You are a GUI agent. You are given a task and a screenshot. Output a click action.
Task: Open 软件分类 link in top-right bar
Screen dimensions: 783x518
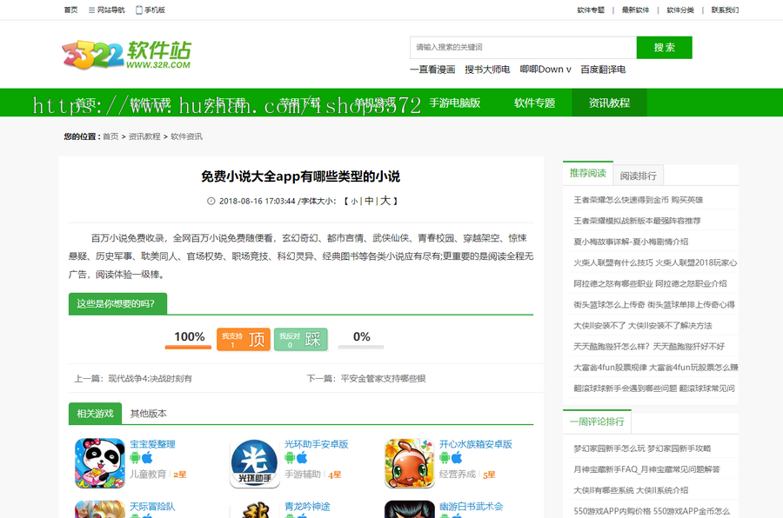click(x=680, y=10)
